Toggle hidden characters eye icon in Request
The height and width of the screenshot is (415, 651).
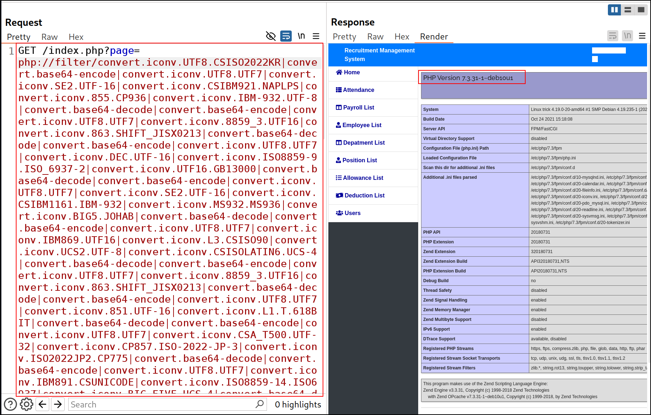[x=271, y=36]
